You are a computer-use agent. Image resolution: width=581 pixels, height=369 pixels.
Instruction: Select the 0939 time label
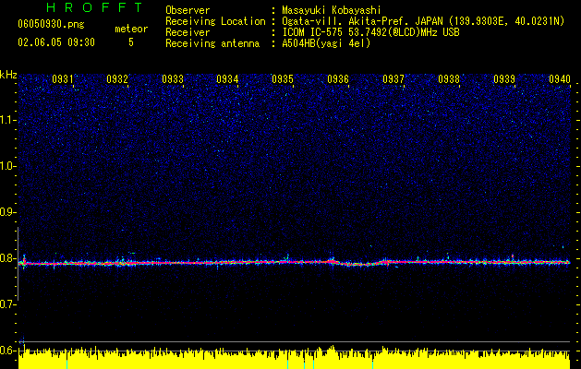[504, 79]
